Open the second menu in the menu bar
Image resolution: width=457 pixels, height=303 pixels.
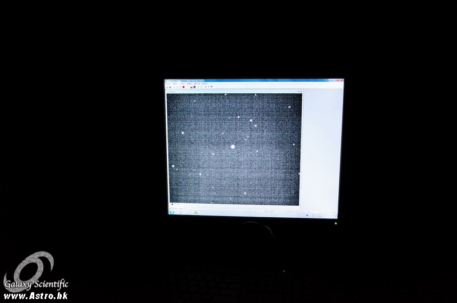coord(177,83)
